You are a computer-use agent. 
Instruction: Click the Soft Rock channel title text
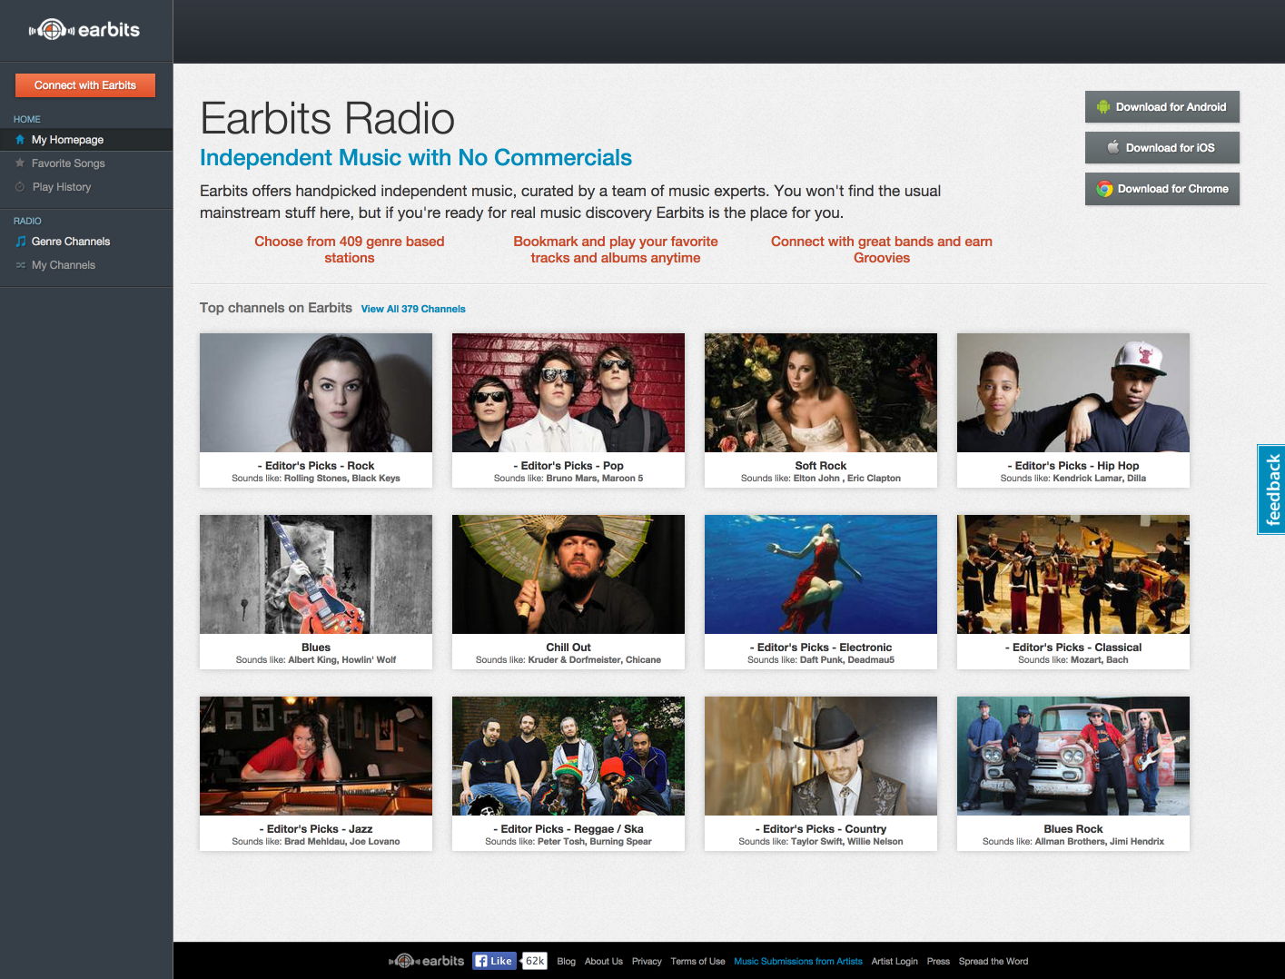(821, 466)
